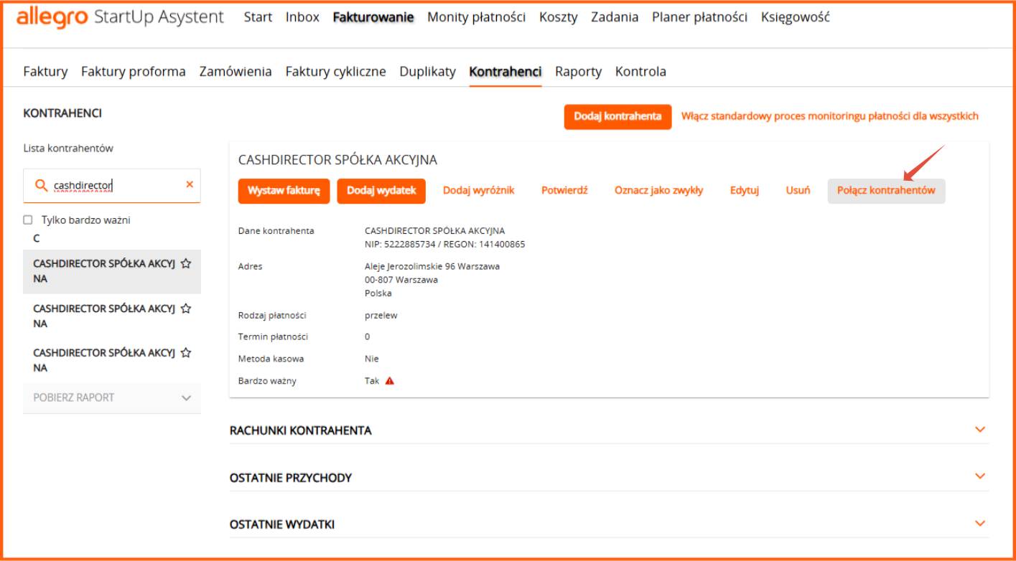Image resolution: width=1016 pixels, height=561 pixels.
Task: Click the przelew payment type value
Action: tap(381, 316)
